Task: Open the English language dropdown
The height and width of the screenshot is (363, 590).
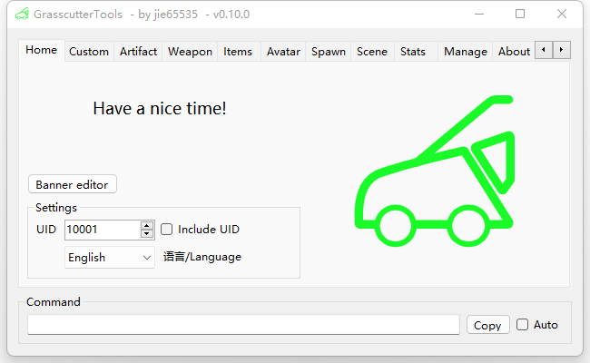Action: coord(110,258)
